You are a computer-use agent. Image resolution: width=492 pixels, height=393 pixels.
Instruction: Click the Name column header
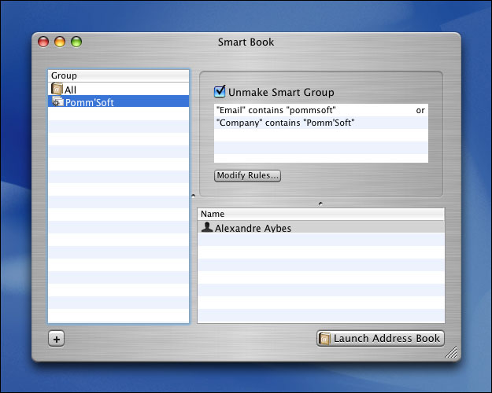(x=320, y=214)
